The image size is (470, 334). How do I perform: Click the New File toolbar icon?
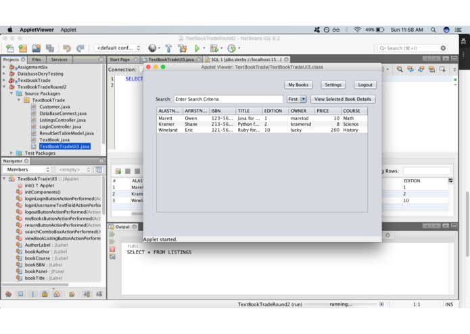pyautogui.click(x=9, y=48)
